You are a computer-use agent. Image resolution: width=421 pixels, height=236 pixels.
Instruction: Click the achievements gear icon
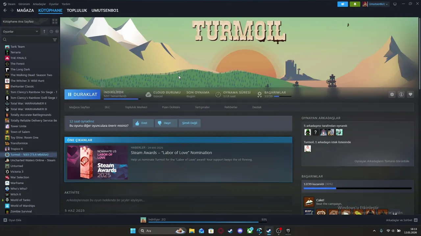[x=260, y=94]
